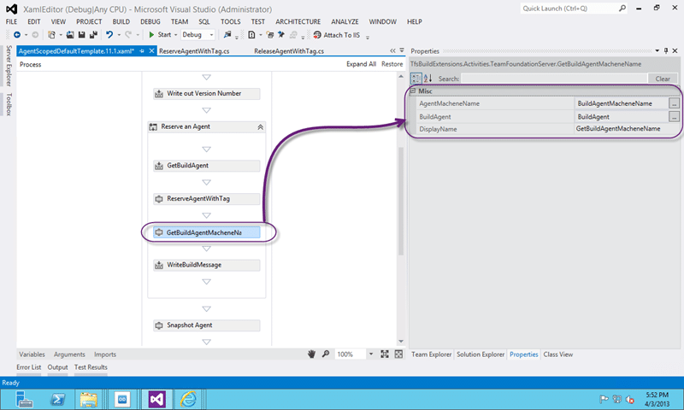Open the zoom percentage dropdown
684x410 pixels.
point(371,354)
